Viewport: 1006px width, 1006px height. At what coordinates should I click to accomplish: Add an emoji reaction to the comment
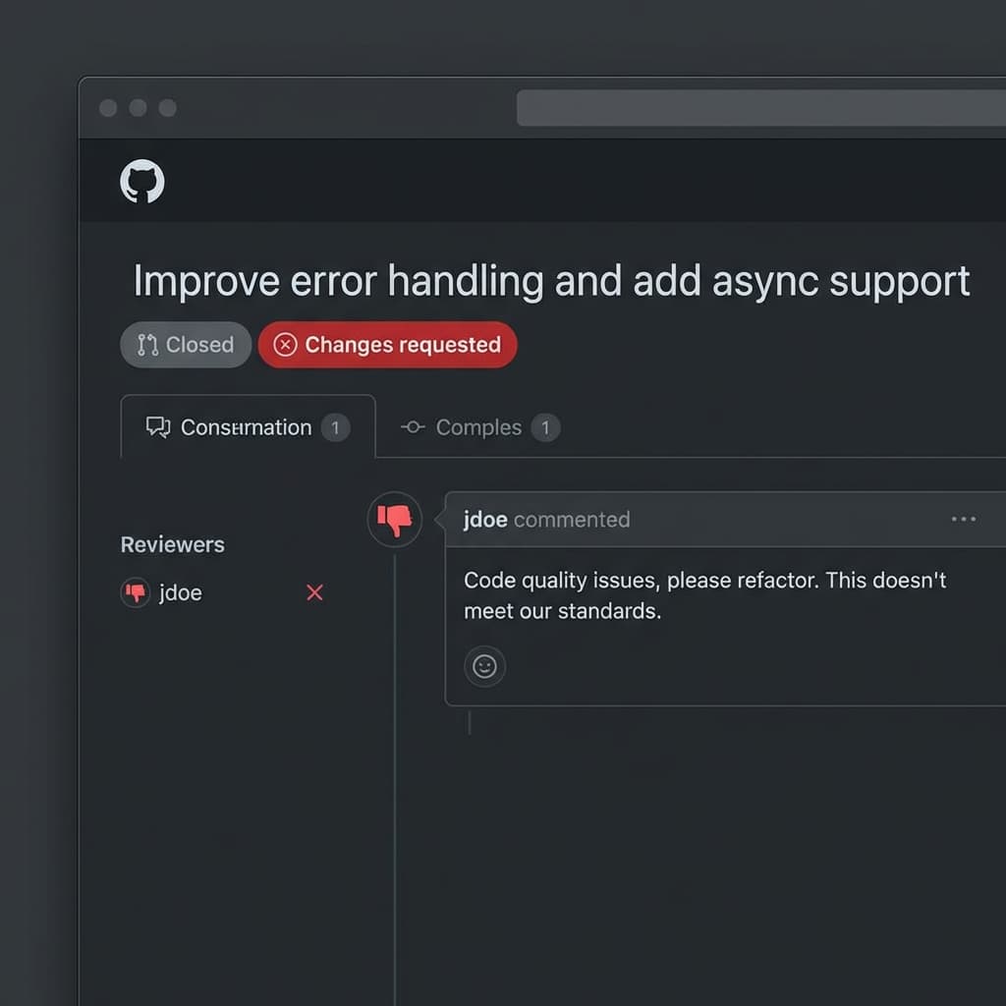click(x=484, y=665)
